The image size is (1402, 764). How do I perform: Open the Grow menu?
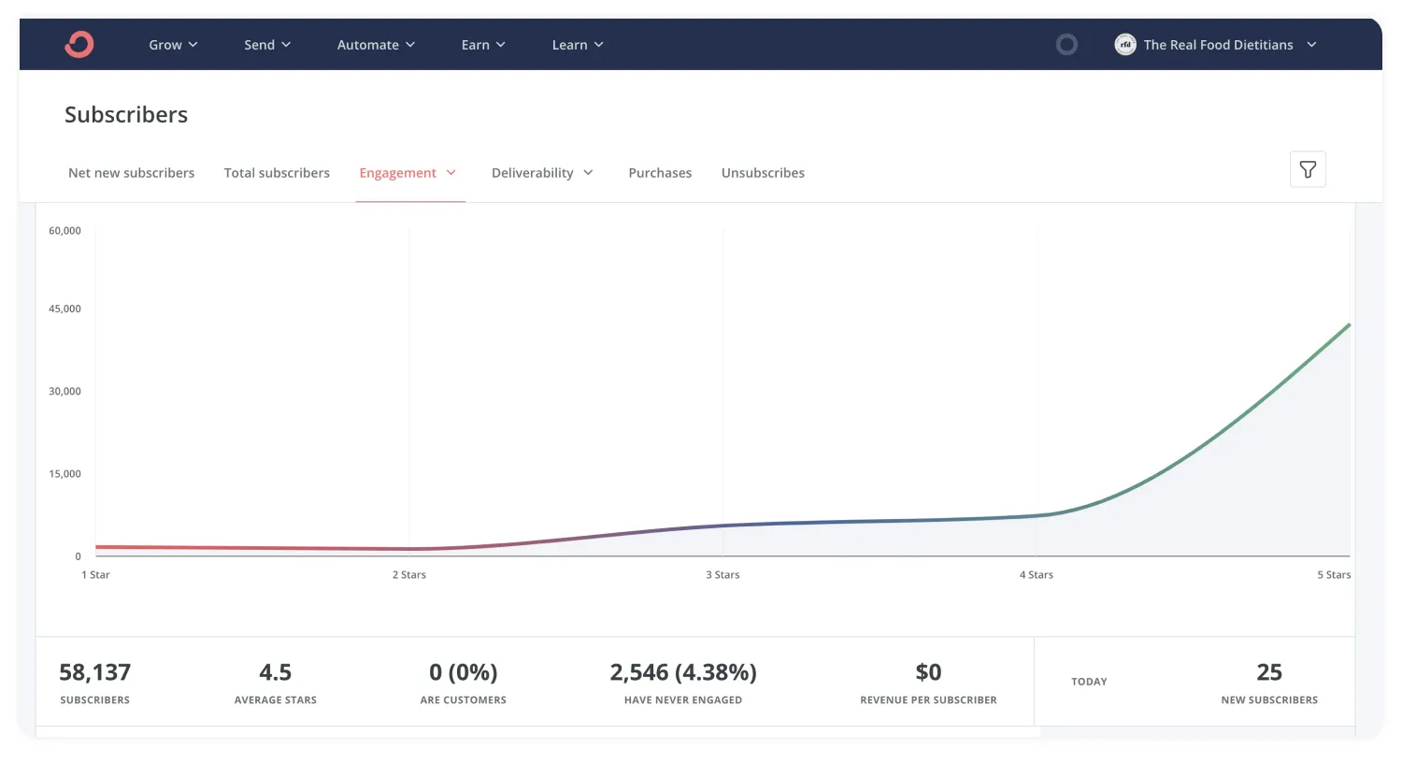[x=173, y=45]
